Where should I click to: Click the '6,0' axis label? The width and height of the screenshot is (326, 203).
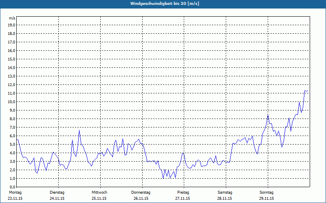click(12, 136)
